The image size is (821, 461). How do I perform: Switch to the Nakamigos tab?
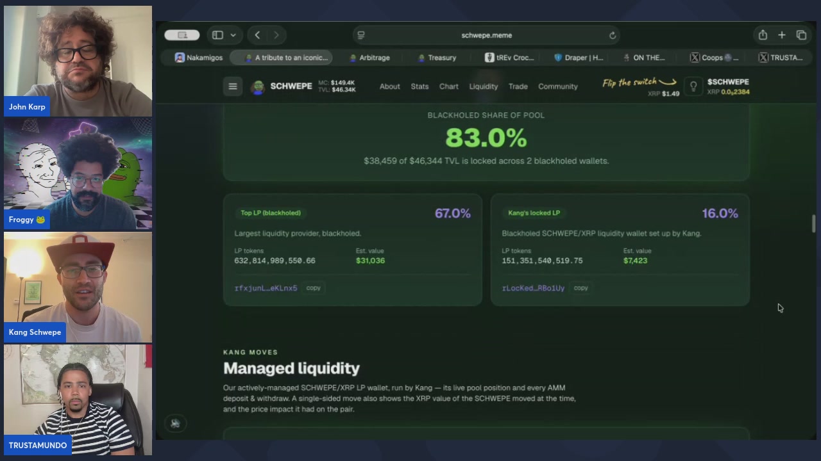coord(199,58)
